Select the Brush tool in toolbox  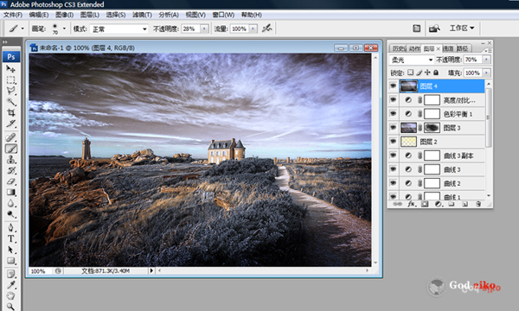tap(11, 149)
